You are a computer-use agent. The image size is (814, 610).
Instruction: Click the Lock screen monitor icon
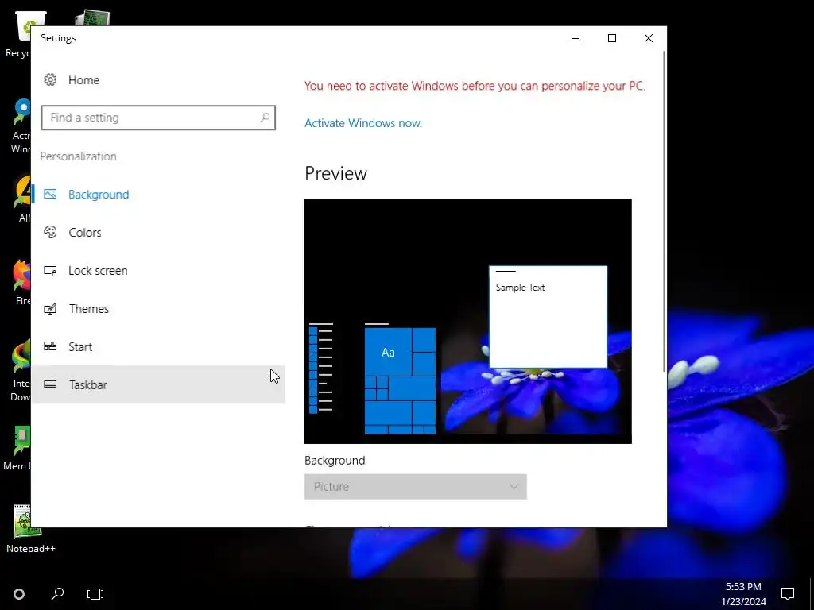[50, 271]
